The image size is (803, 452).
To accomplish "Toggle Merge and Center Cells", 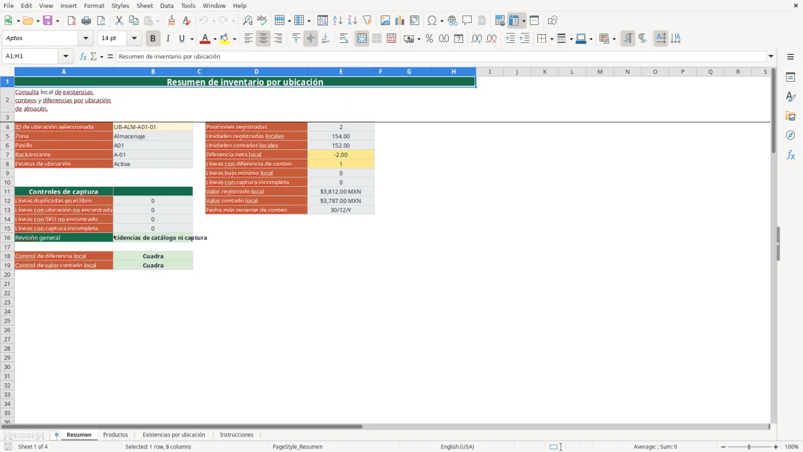I will 362,39.
